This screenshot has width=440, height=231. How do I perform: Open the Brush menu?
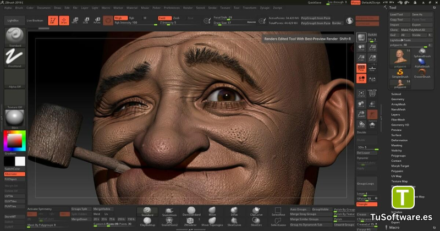(19, 8)
